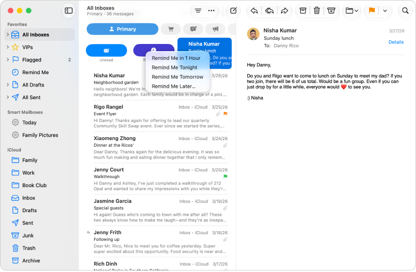Expand the All Inboxes chevron
Viewport: 416px width, 272px height.
tap(8, 34)
